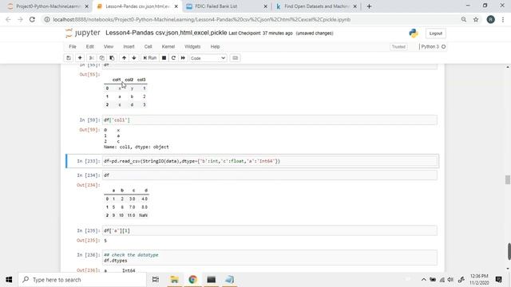Open the Chrome profile avatar
Image resolution: width=511 pixels, height=287 pixels.
pyautogui.click(x=490, y=19)
